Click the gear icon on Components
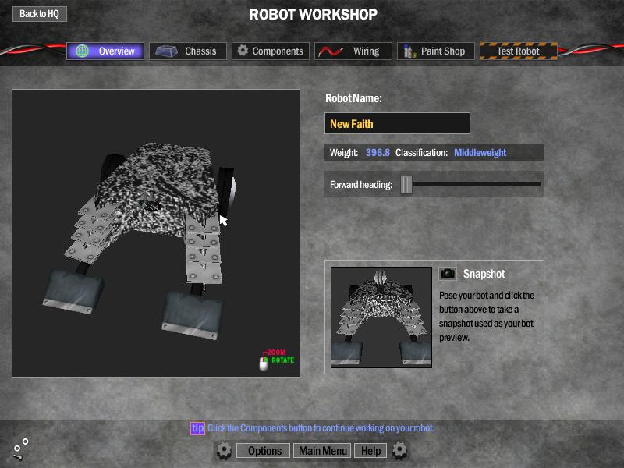The width and height of the screenshot is (624, 468). pos(243,51)
